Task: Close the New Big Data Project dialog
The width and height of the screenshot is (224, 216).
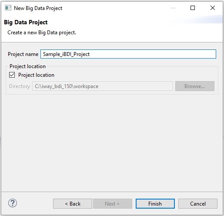Action: tap(213, 8)
